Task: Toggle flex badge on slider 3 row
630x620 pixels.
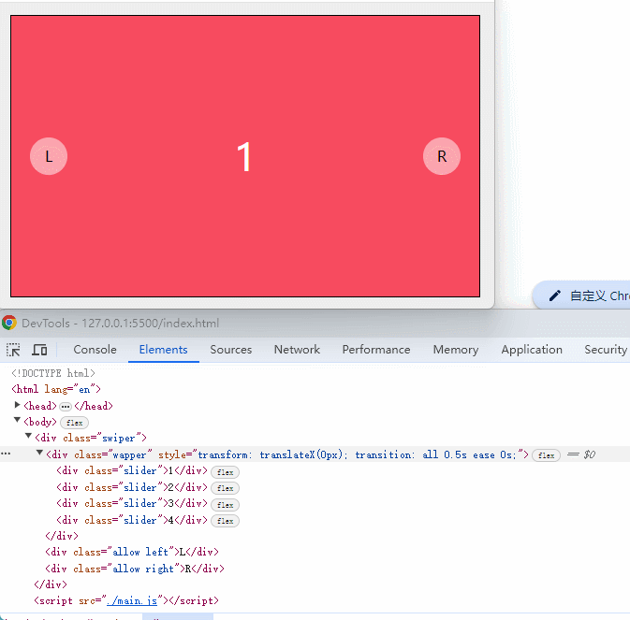Action: pos(225,505)
